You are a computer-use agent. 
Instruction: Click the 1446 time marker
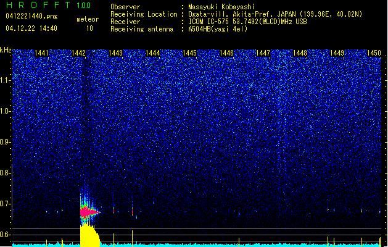(226, 53)
